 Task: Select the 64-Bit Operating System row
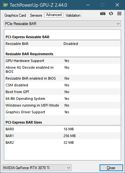coord(63,99)
